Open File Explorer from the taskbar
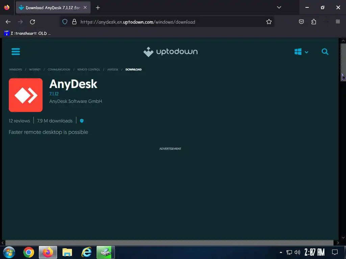346x259 pixels. [x=67, y=252]
